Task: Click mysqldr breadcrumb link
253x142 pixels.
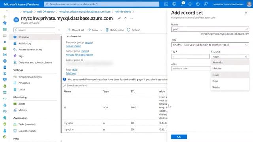Action: [x=28, y=12]
